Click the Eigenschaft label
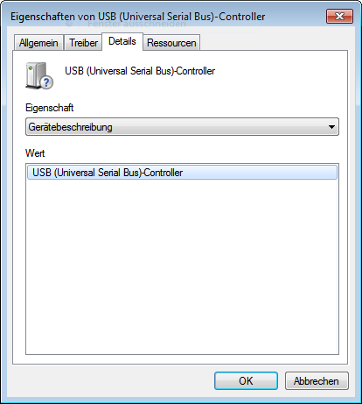This screenshot has height=404, width=362. (50, 108)
